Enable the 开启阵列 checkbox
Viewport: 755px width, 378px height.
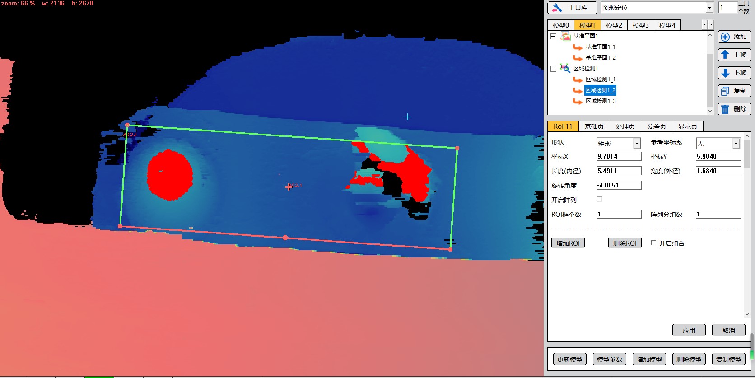pos(599,199)
